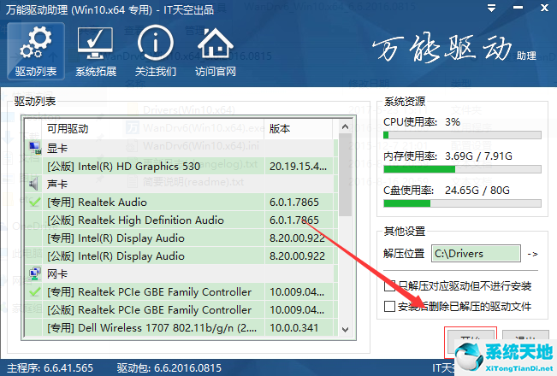Screen dimensions: 557x376
Task: Click version 20.19.15.4... cell
Action: click(298, 166)
